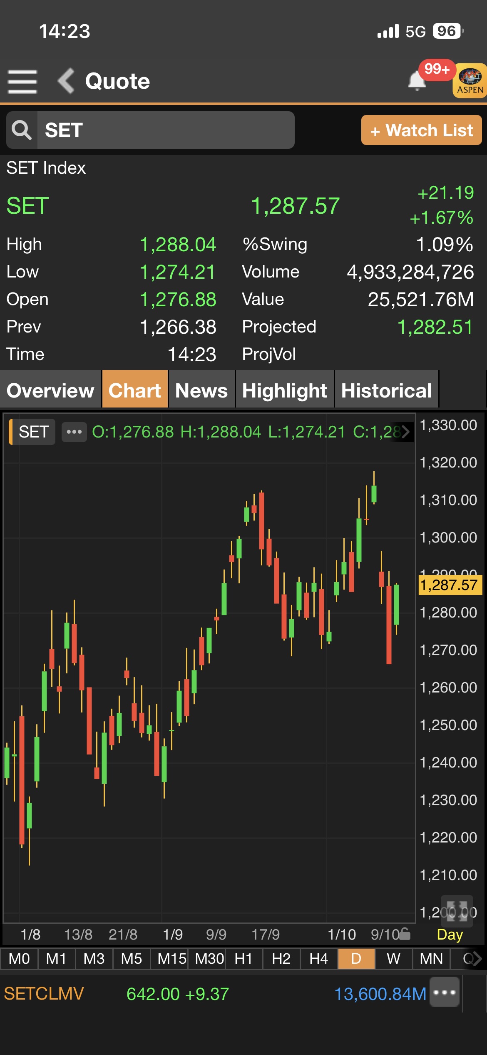487x1055 pixels.
Task: Switch to the Overview tab
Action: tap(50, 390)
